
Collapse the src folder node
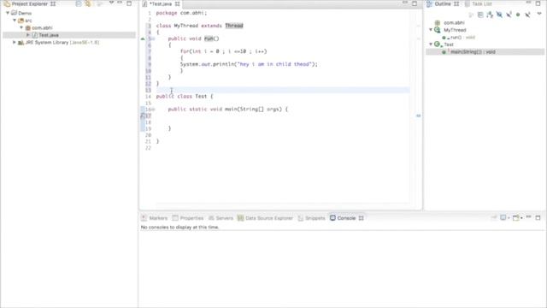point(15,21)
